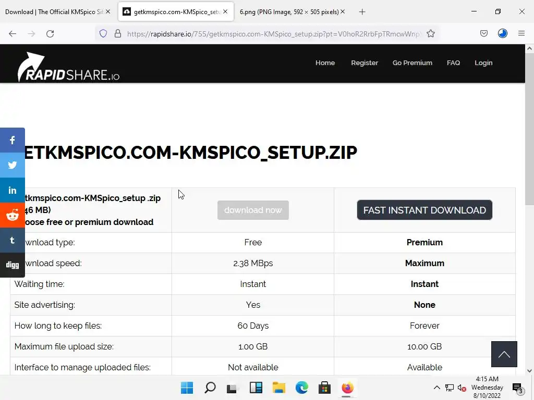Open FAQ in site navigation
This screenshot has width=534, height=400.
pyautogui.click(x=453, y=63)
